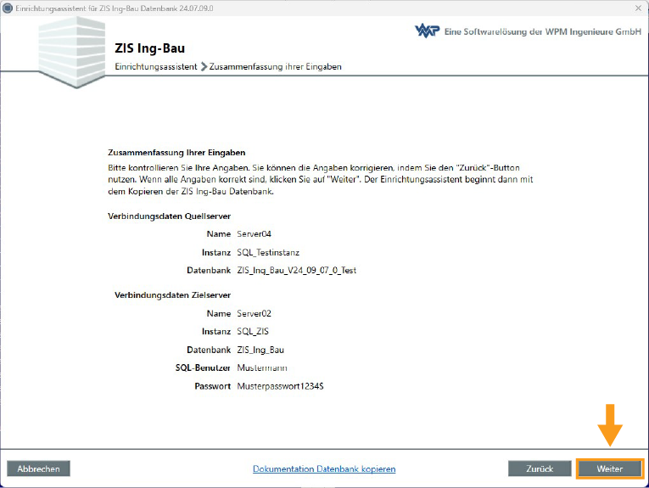
Task: Click the window title Einrichtungsassistent für ZIS Ing-Bau Datenbank
Action: coord(115,8)
